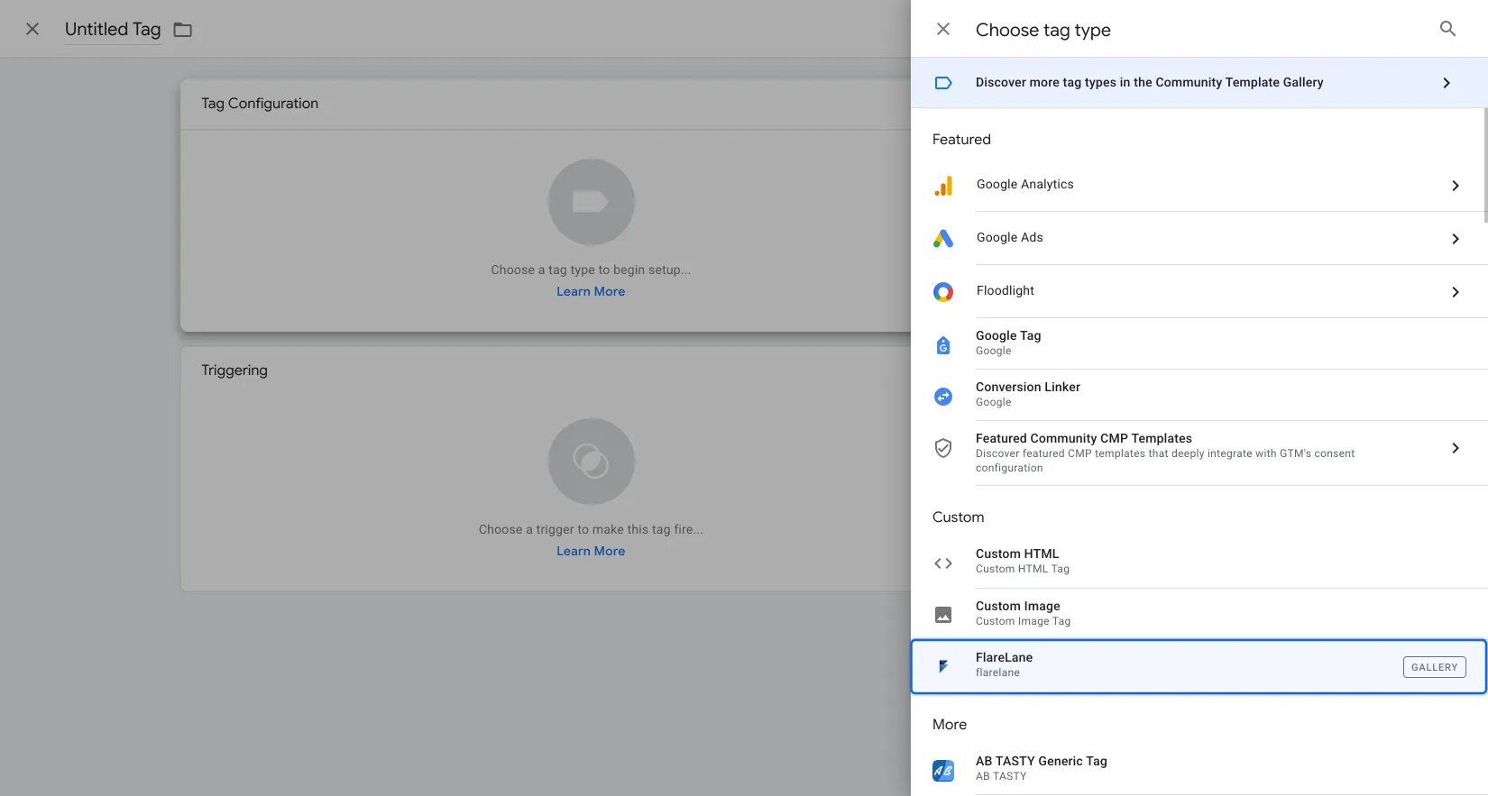
Task: Click the Google Analytics bar-chart icon
Action: coord(943,186)
